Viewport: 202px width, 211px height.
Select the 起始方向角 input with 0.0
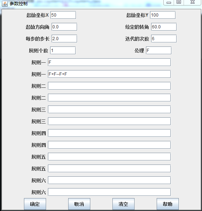click(64, 27)
